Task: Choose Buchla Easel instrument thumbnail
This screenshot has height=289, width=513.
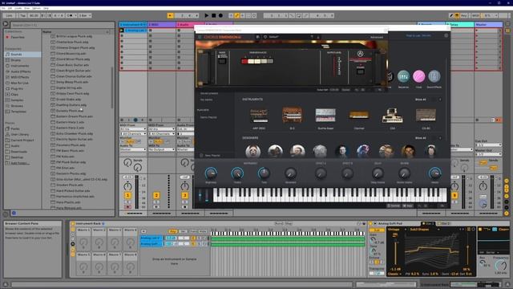Action: pyautogui.click(x=325, y=116)
